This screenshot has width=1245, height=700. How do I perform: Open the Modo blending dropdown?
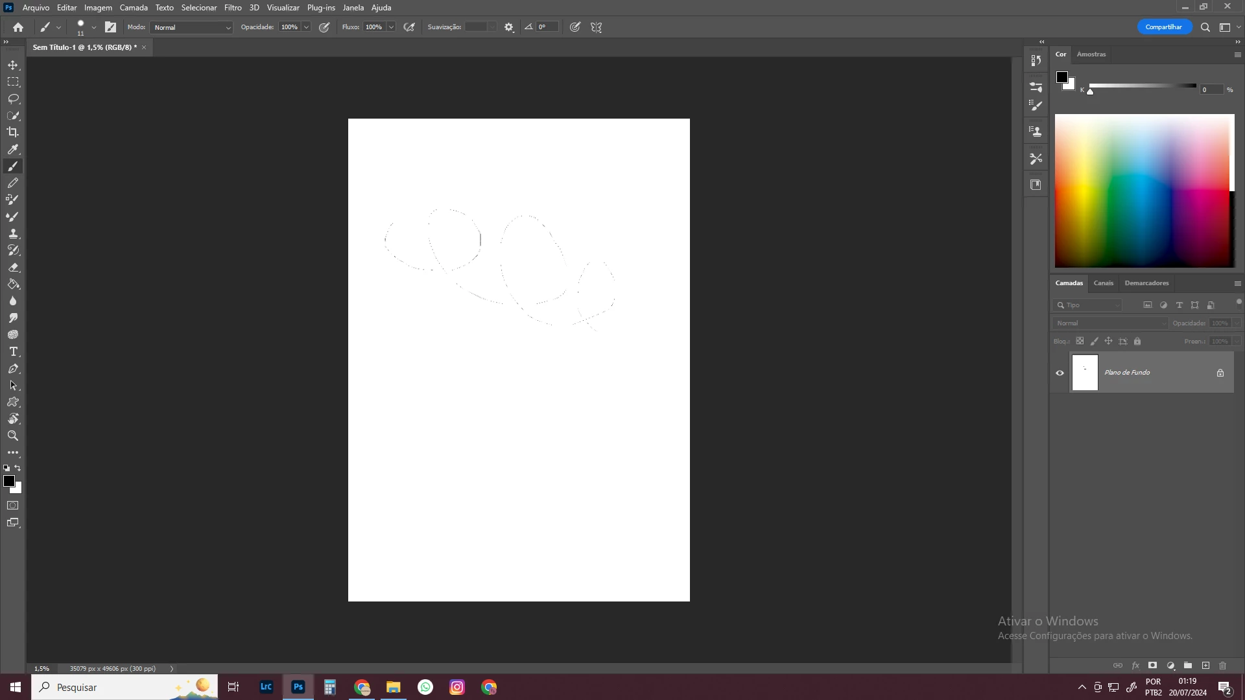pos(191,27)
